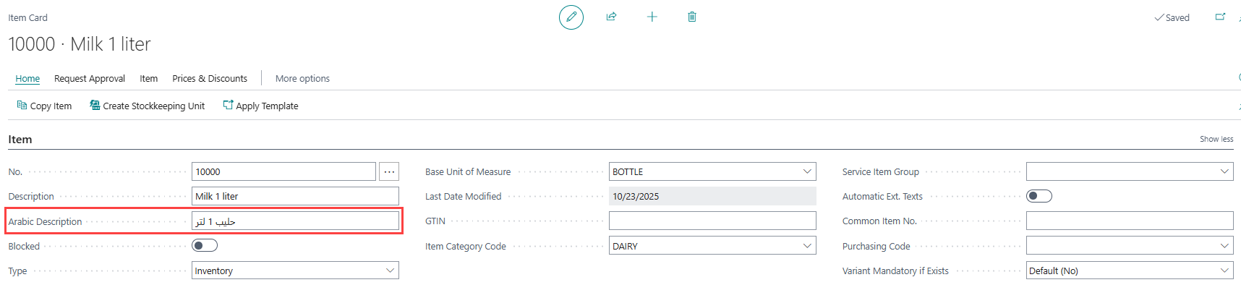
Task: Toggle the Blocked switch
Action: (205, 246)
